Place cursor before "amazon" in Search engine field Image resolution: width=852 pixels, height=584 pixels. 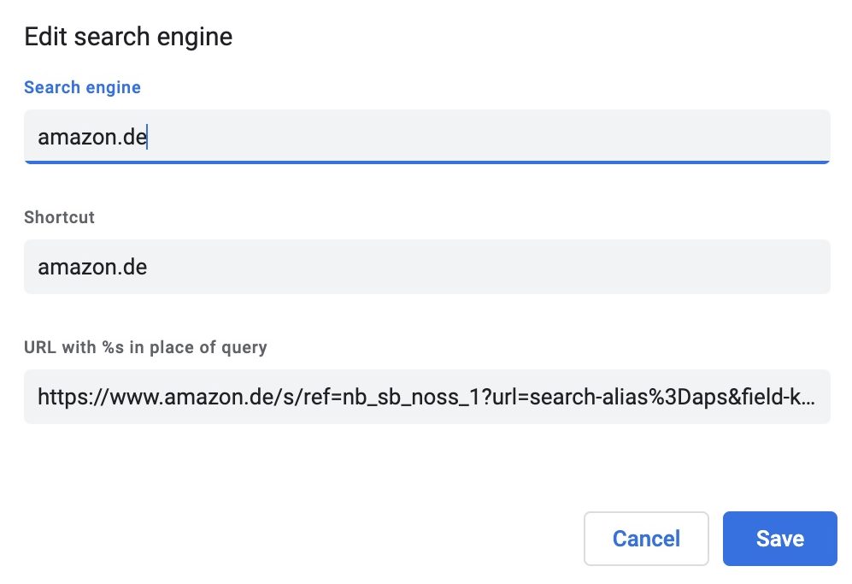[x=38, y=137]
